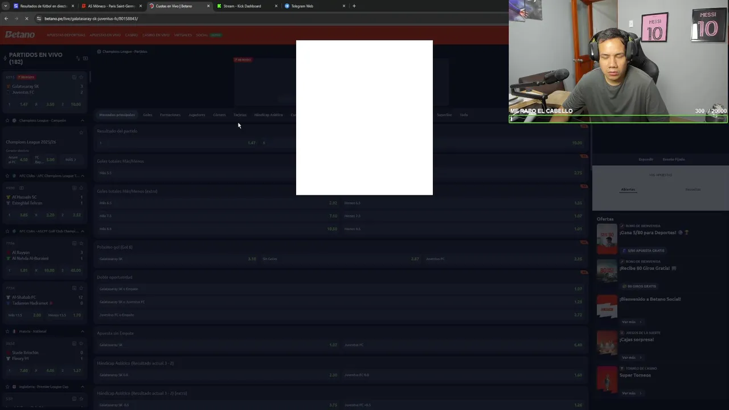
Task: Click the sort icon beside Partidos en Vivo
Action: [x=77, y=58]
